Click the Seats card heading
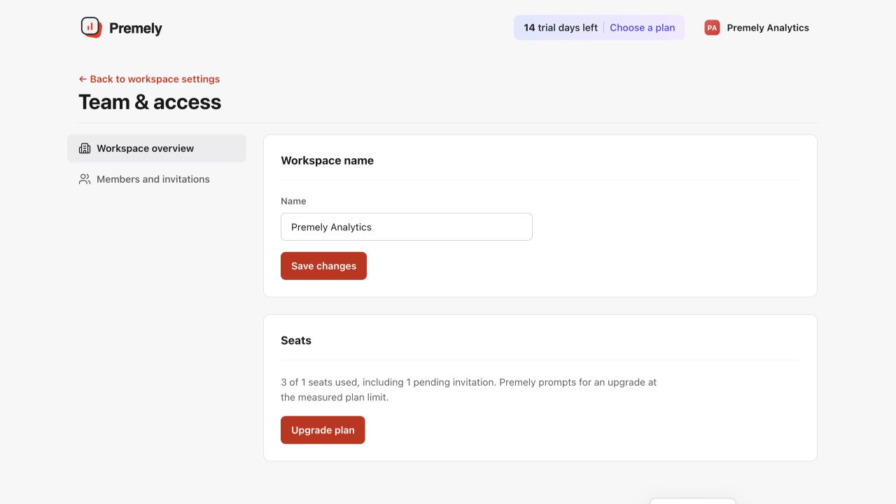The height and width of the screenshot is (504, 896). point(296,340)
